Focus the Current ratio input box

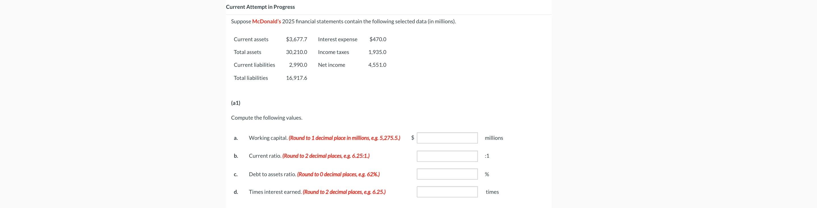point(447,156)
